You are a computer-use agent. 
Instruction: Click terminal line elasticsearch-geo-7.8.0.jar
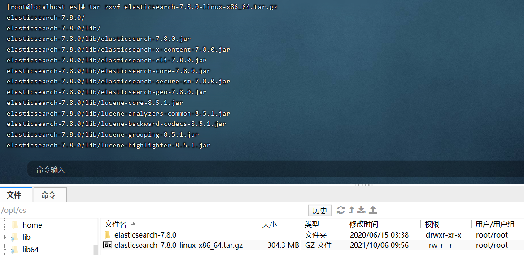[x=106, y=92]
